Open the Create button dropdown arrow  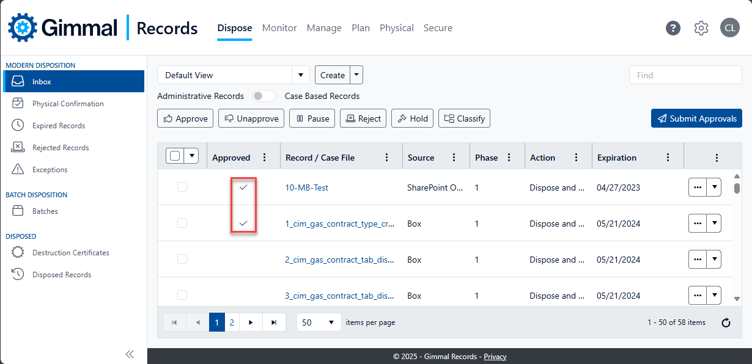click(357, 75)
